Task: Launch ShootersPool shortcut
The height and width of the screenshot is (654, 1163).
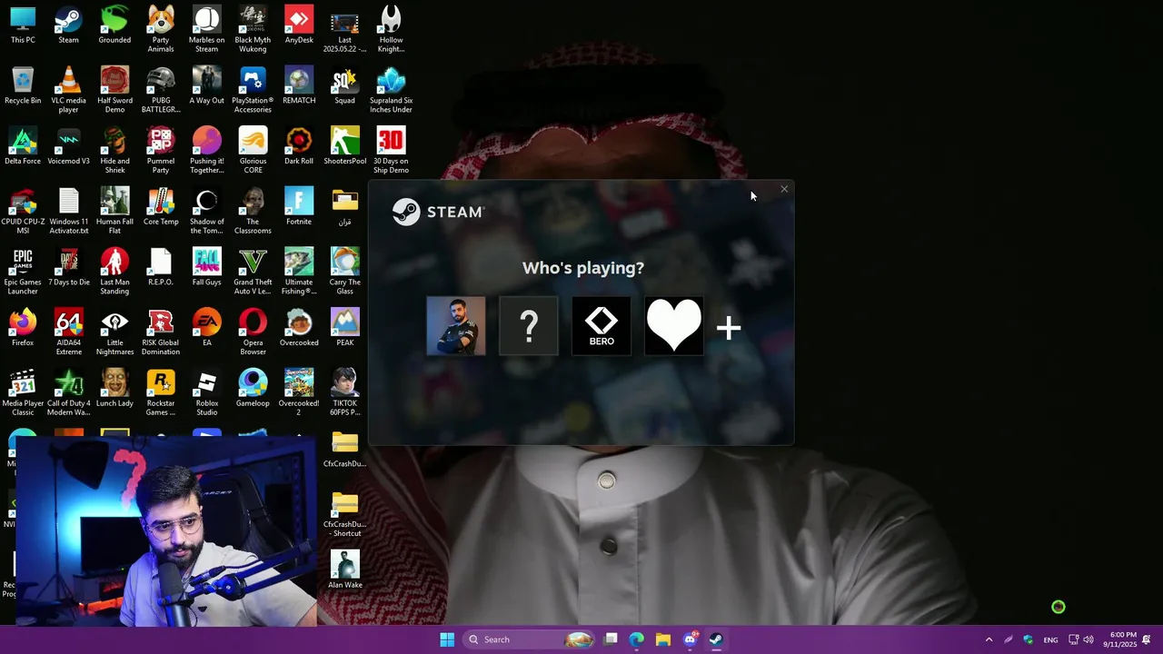Action: (344, 146)
